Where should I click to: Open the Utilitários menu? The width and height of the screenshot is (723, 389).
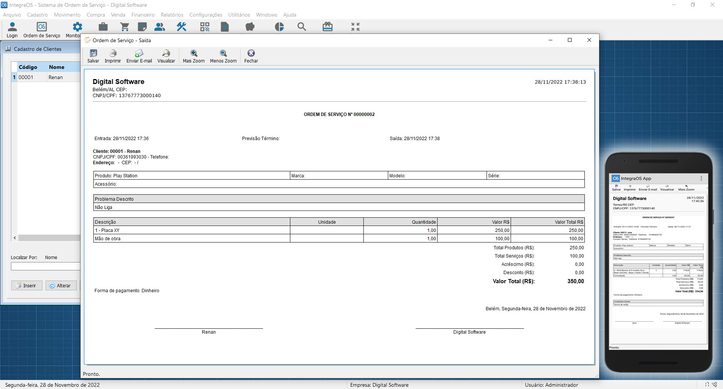[x=239, y=15]
